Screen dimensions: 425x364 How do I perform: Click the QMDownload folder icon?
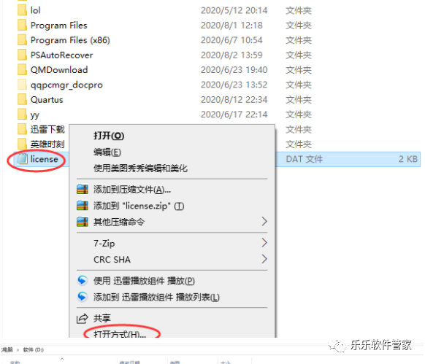(x=22, y=69)
